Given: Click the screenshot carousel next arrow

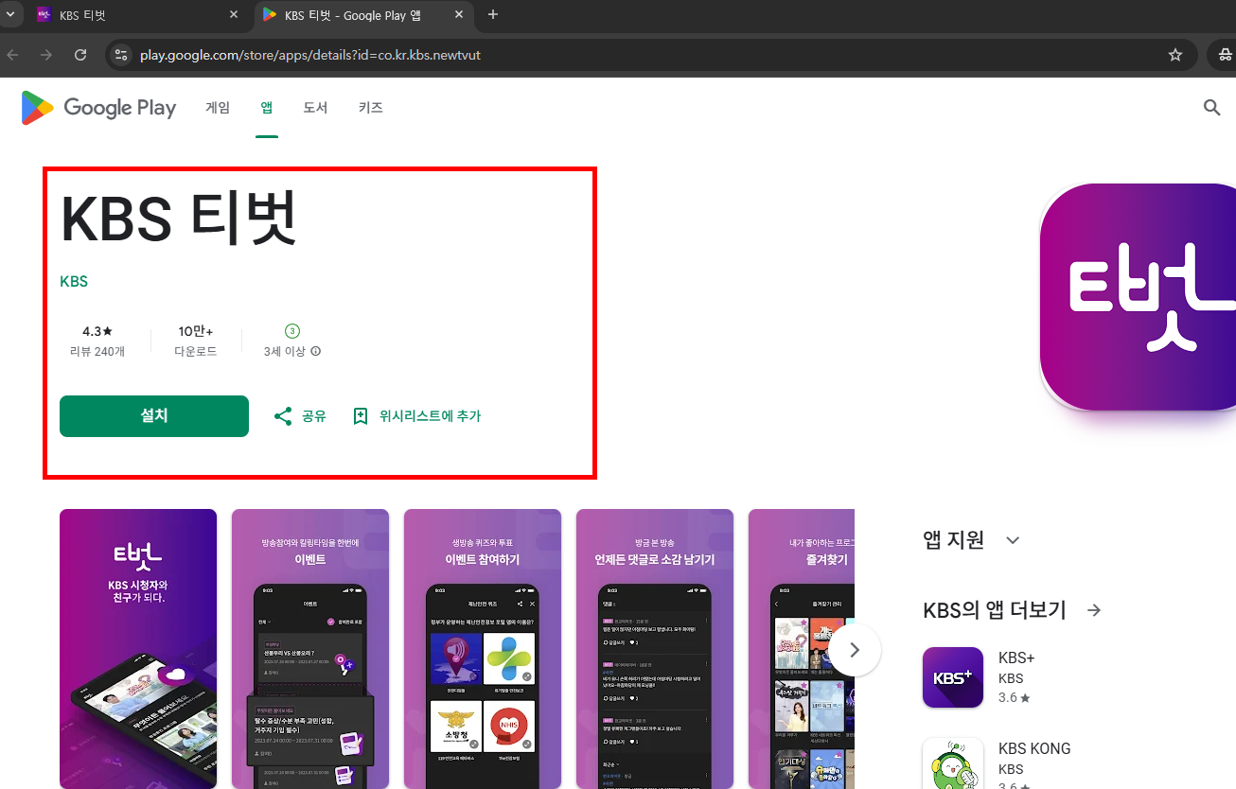Looking at the screenshot, I should [x=855, y=649].
